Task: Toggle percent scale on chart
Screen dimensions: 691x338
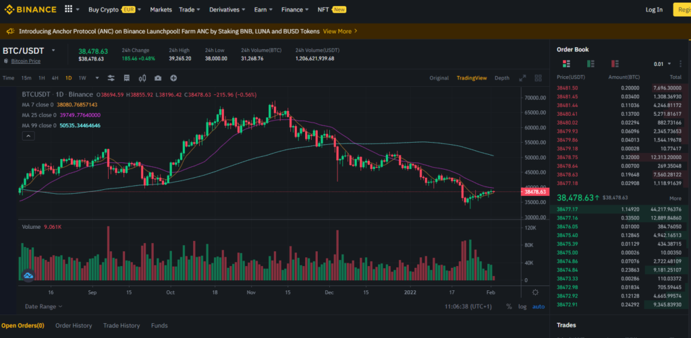Action: [x=509, y=306]
